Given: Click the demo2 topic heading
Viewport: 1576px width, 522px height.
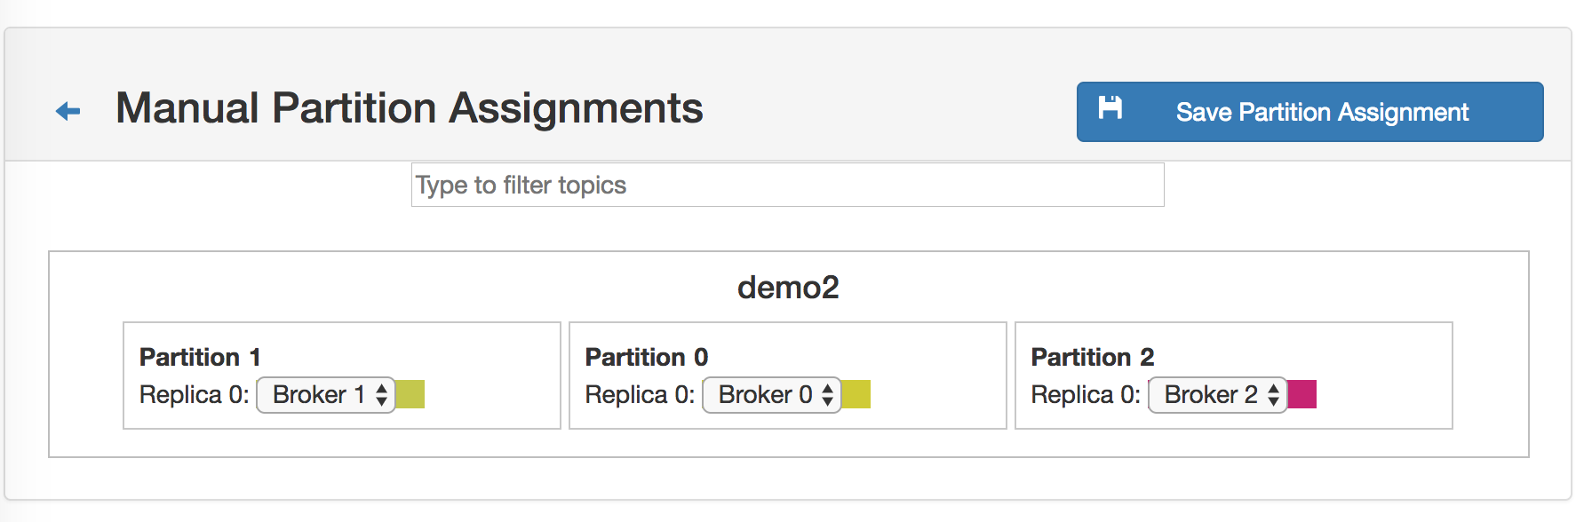Looking at the screenshot, I should 788,288.
